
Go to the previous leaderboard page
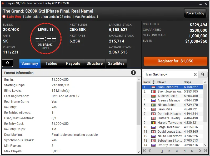click(x=150, y=151)
